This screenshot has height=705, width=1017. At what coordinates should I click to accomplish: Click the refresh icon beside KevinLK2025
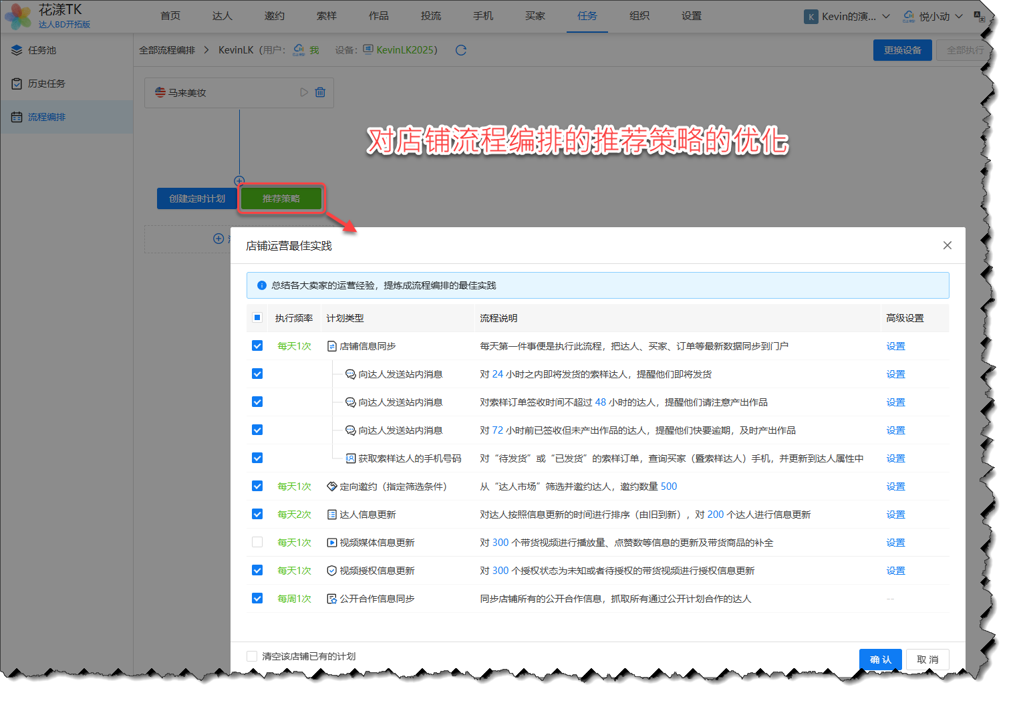(x=460, y=50)
